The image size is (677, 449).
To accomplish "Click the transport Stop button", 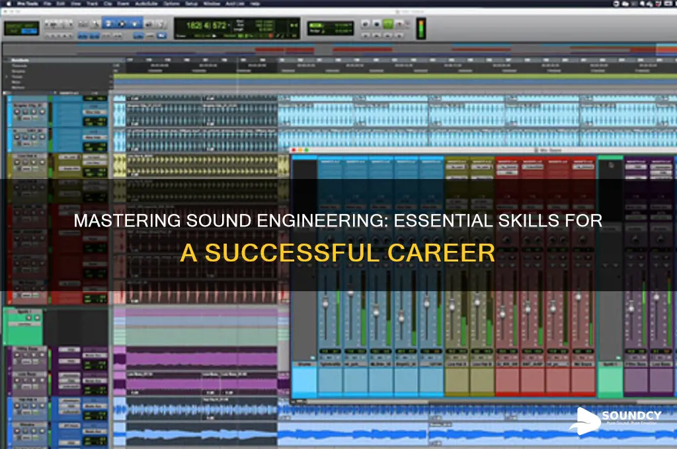I will (377, 24).
